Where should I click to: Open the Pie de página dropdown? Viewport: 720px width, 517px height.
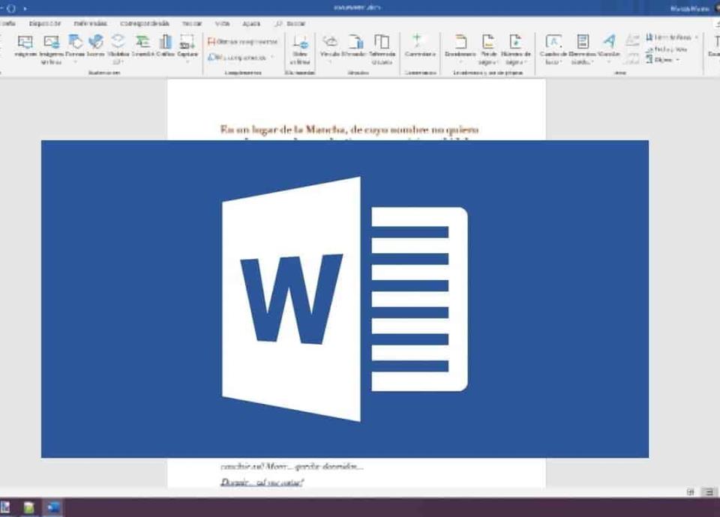click(488, 49)
